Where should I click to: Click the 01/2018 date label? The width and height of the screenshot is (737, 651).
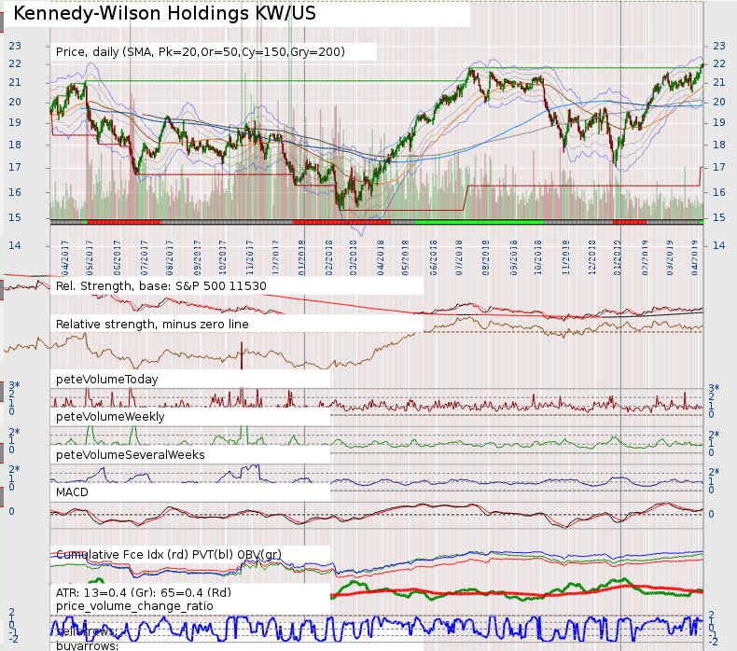click(301, 257)
